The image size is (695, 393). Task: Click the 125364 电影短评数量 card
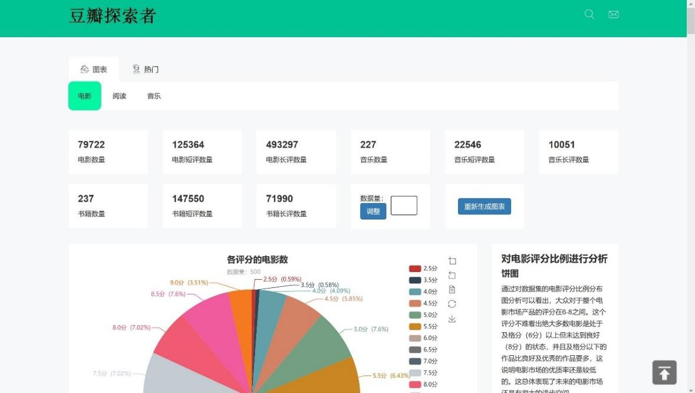coord(202,152)
